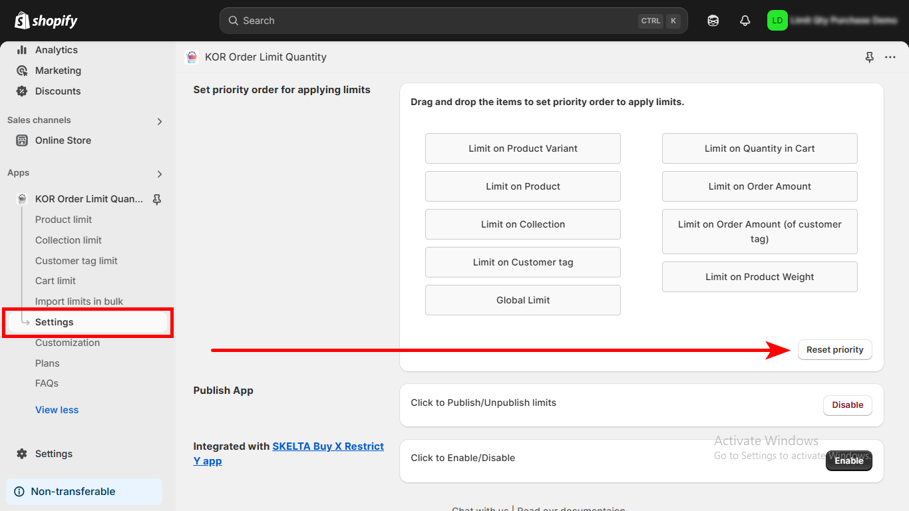Enable SKELTA Buy X Restrict integration
The image size is (909, 511).
[x=848, y=460]
